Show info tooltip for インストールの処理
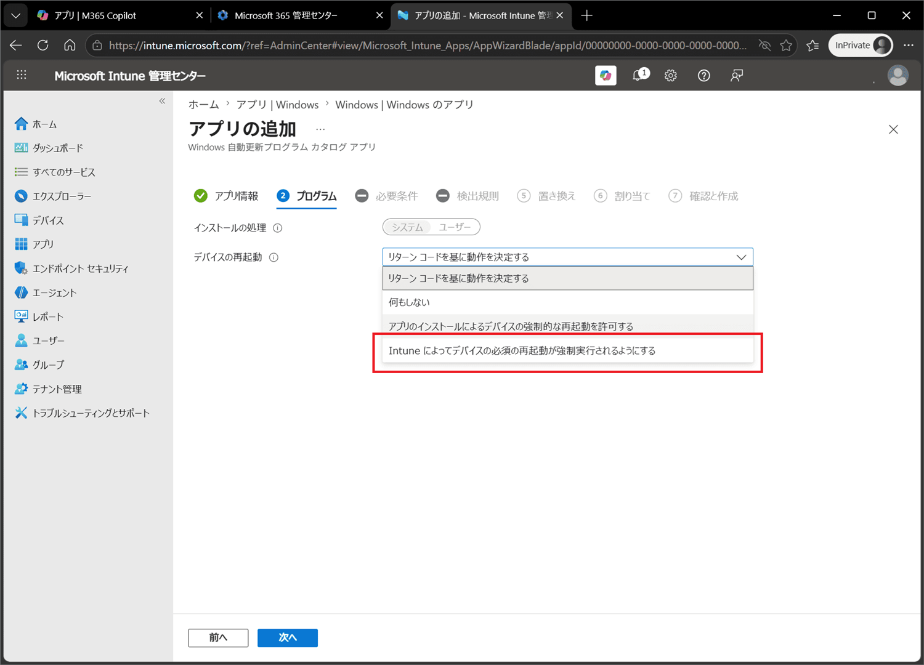Screen dimensions: 924x665 pyautogui.click(x=278, y=228)
